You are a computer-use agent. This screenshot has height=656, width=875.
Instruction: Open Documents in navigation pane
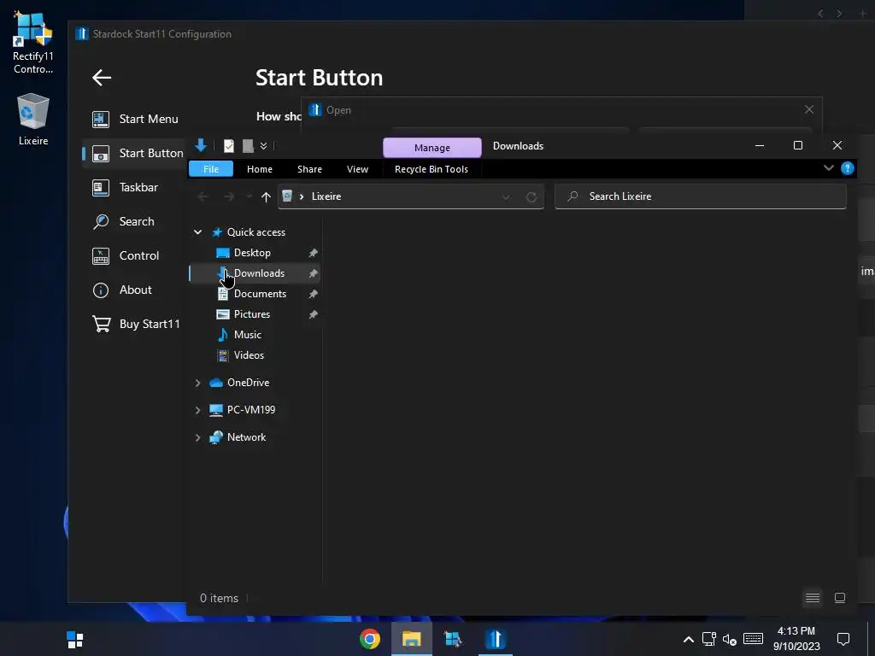(260, 294)
